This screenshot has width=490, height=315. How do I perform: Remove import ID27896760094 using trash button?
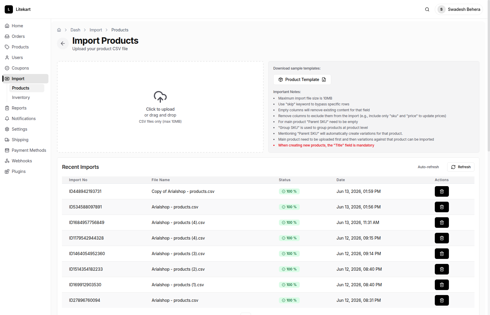tap(442, 300)
